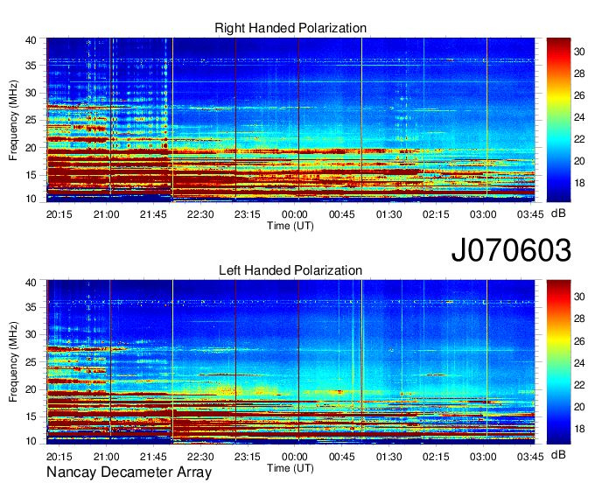The image size is (595, 483).
Task: Click the 'dB' unit under top color bar
Action: [x=558, y=213]
